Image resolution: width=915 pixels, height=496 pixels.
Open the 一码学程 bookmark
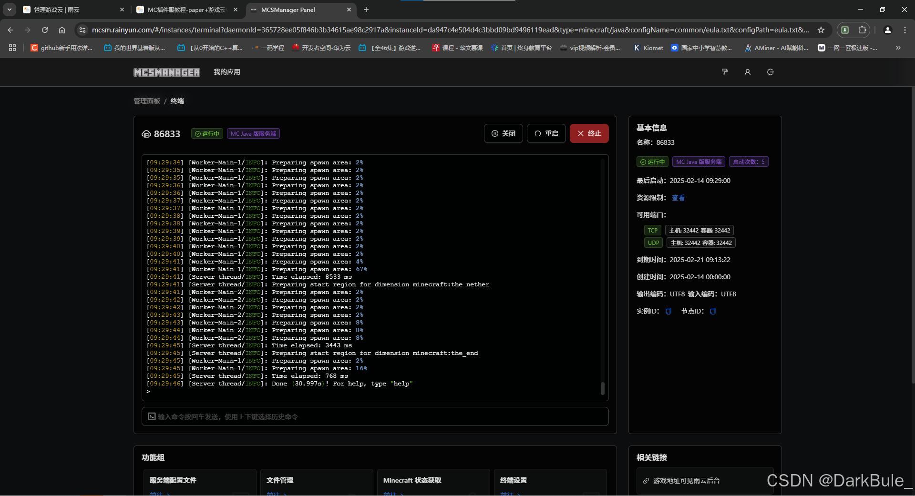click(x=267, y=48)
